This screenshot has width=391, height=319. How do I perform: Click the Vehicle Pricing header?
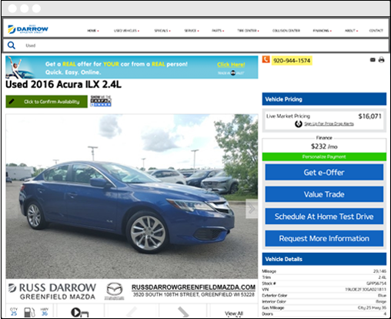click(324, 99)
